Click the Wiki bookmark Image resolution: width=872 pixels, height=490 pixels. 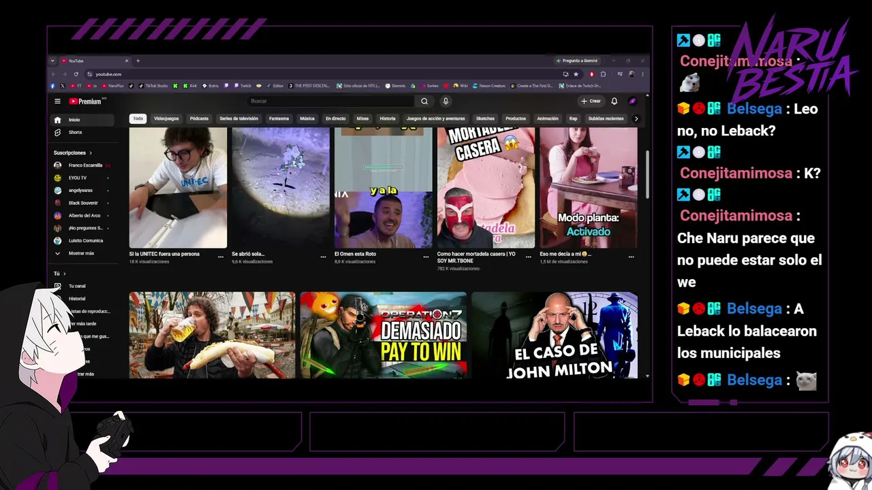point(460,86)
